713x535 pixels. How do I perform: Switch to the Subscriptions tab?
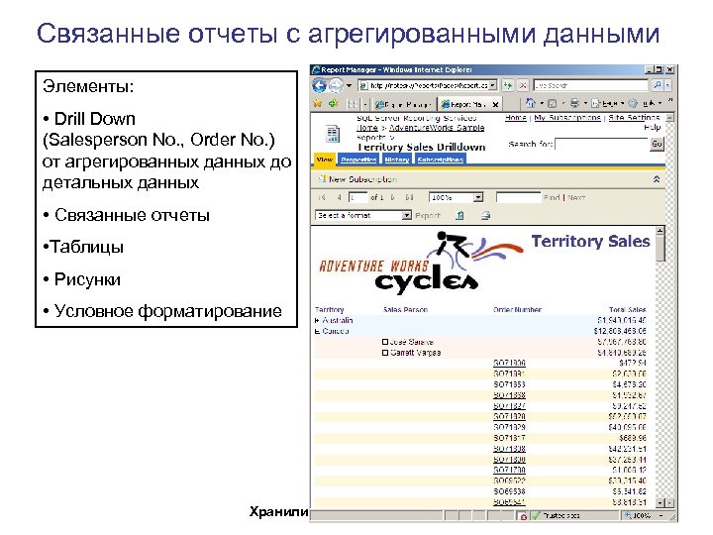[x=440, y=160]
